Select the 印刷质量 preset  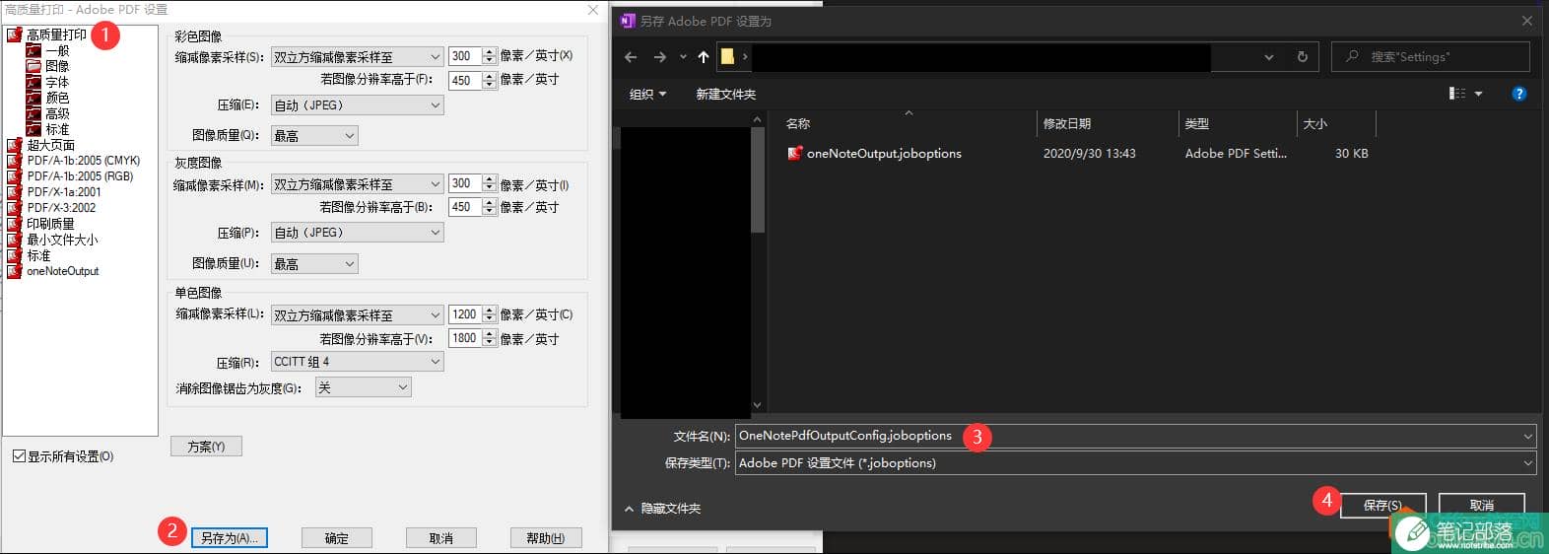[x=50, y=224]
